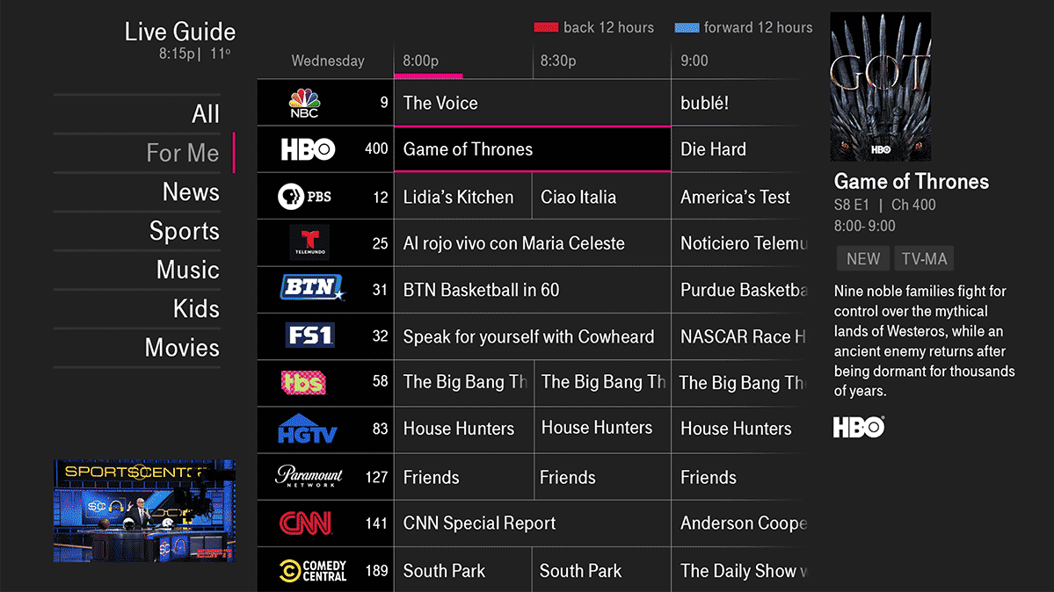Show All channels in guide
Image resolution: width=1054 pixels, height=592 pixels.
tap(205, 114)
